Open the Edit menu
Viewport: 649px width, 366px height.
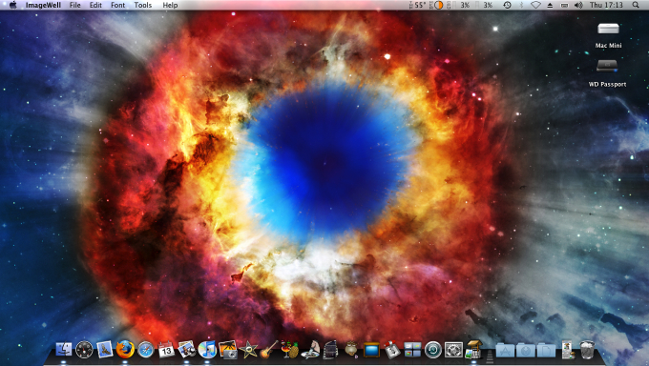(95, 5)
